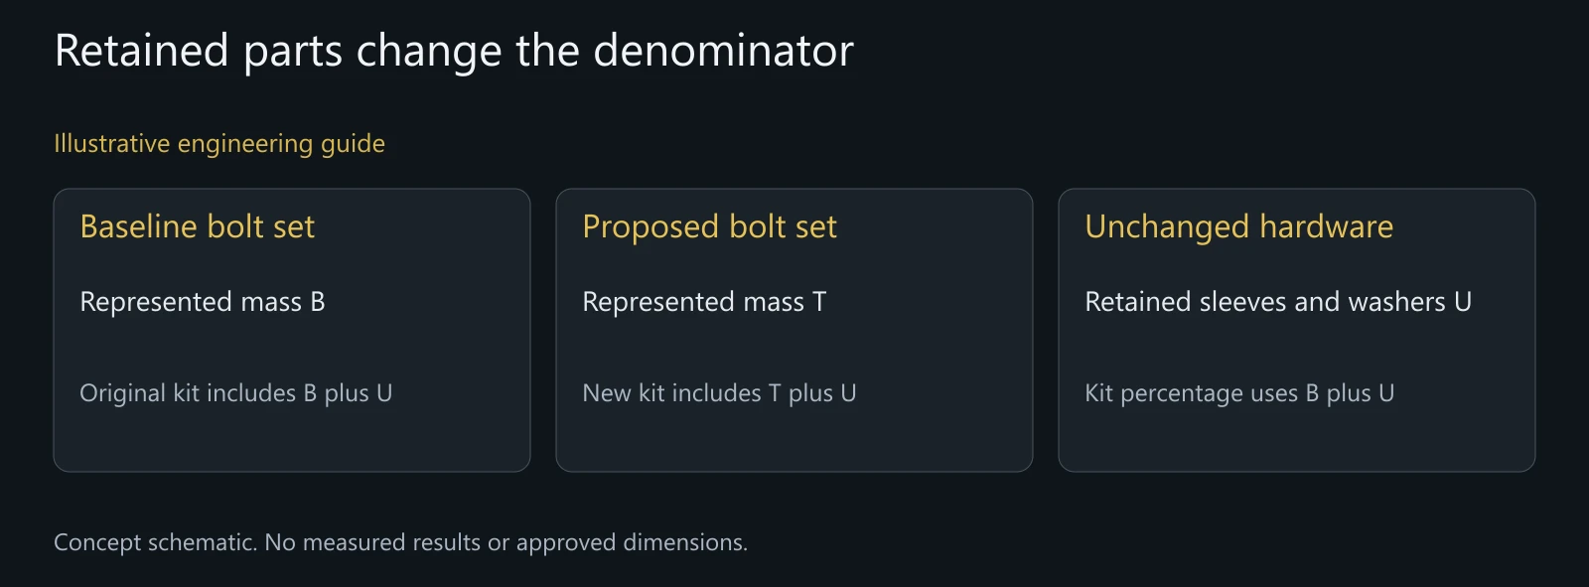The image size is (1589, 587).
Task: Click the 'Proposed bolt set' heading
Action: tap(709, 227)
